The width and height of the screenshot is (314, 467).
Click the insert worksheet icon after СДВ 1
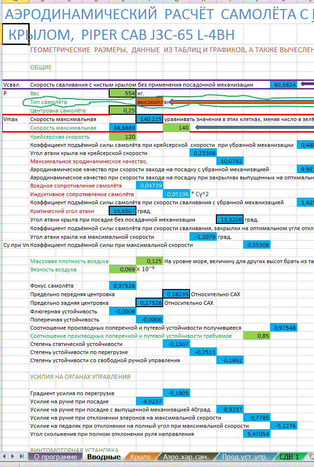[x=311, y=457]
